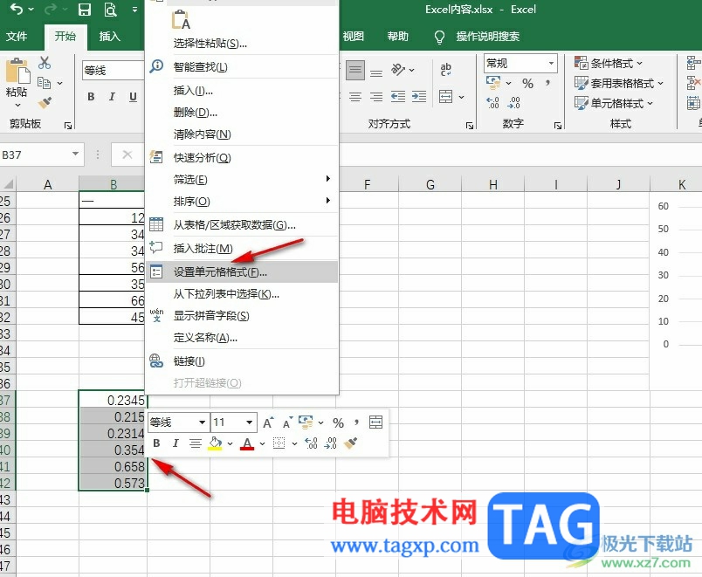Image resolution: width=702 pixels, height=577 pixels.
Task: Click Decrease Decimal in mini toolbar
Action: [331, 443]
